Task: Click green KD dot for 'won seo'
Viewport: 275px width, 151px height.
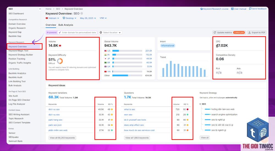Action: coord(188,114)
